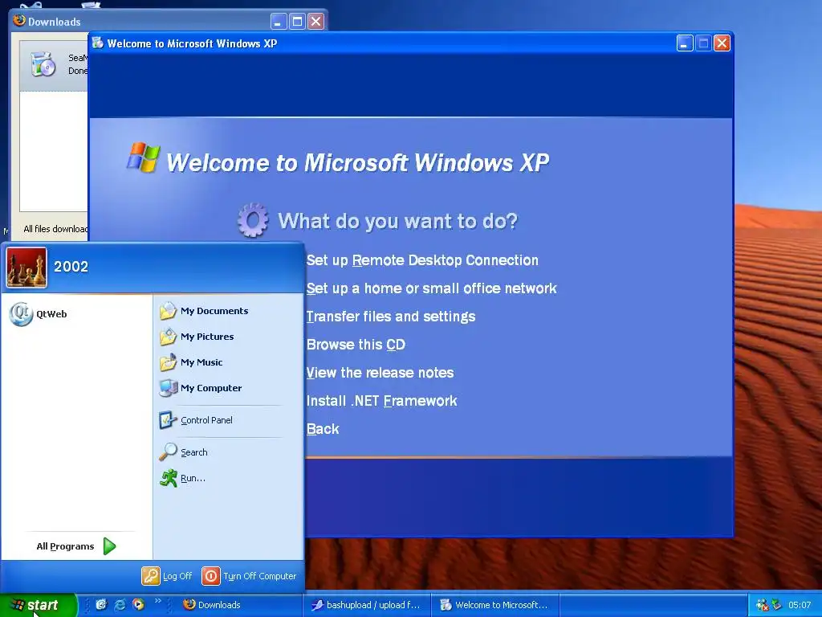Minimize the Welcome to Windows XP window
The width and height of the screenshot is (822, 617).
684,43
